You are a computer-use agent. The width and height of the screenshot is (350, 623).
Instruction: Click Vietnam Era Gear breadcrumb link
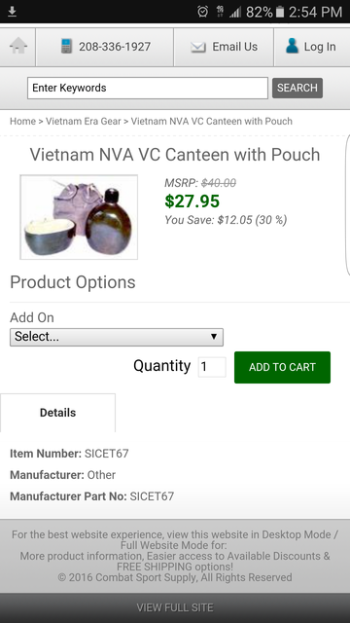click(84, 121)
